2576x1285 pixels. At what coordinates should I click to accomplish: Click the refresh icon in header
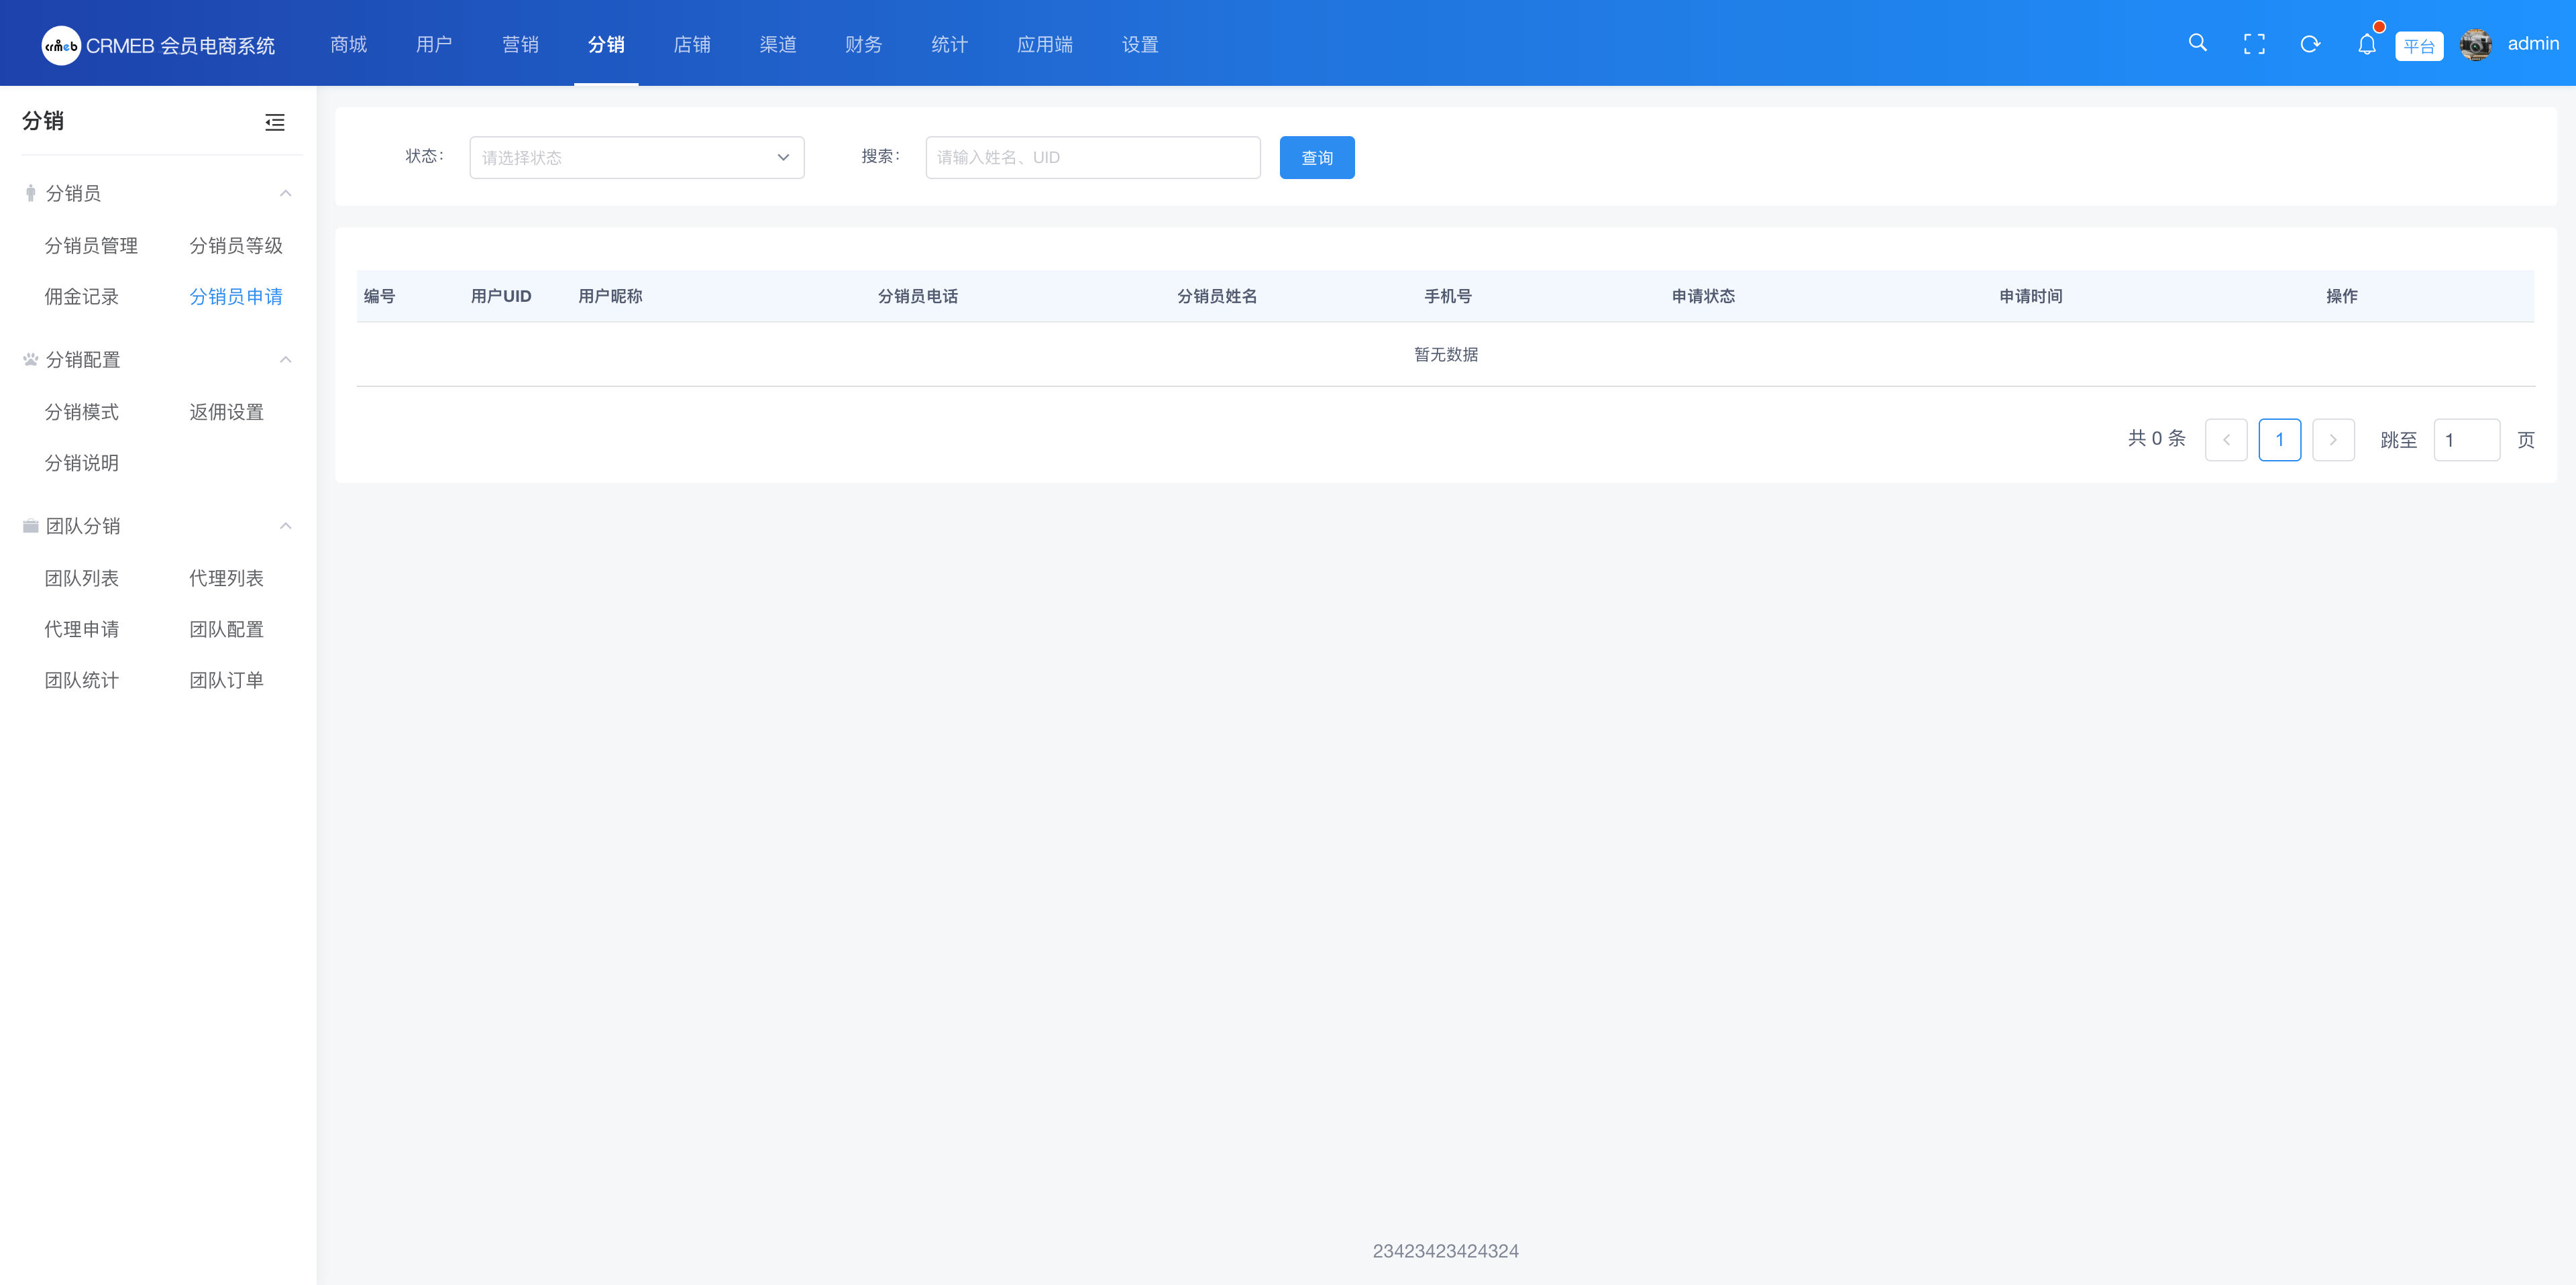(2310, 44)
